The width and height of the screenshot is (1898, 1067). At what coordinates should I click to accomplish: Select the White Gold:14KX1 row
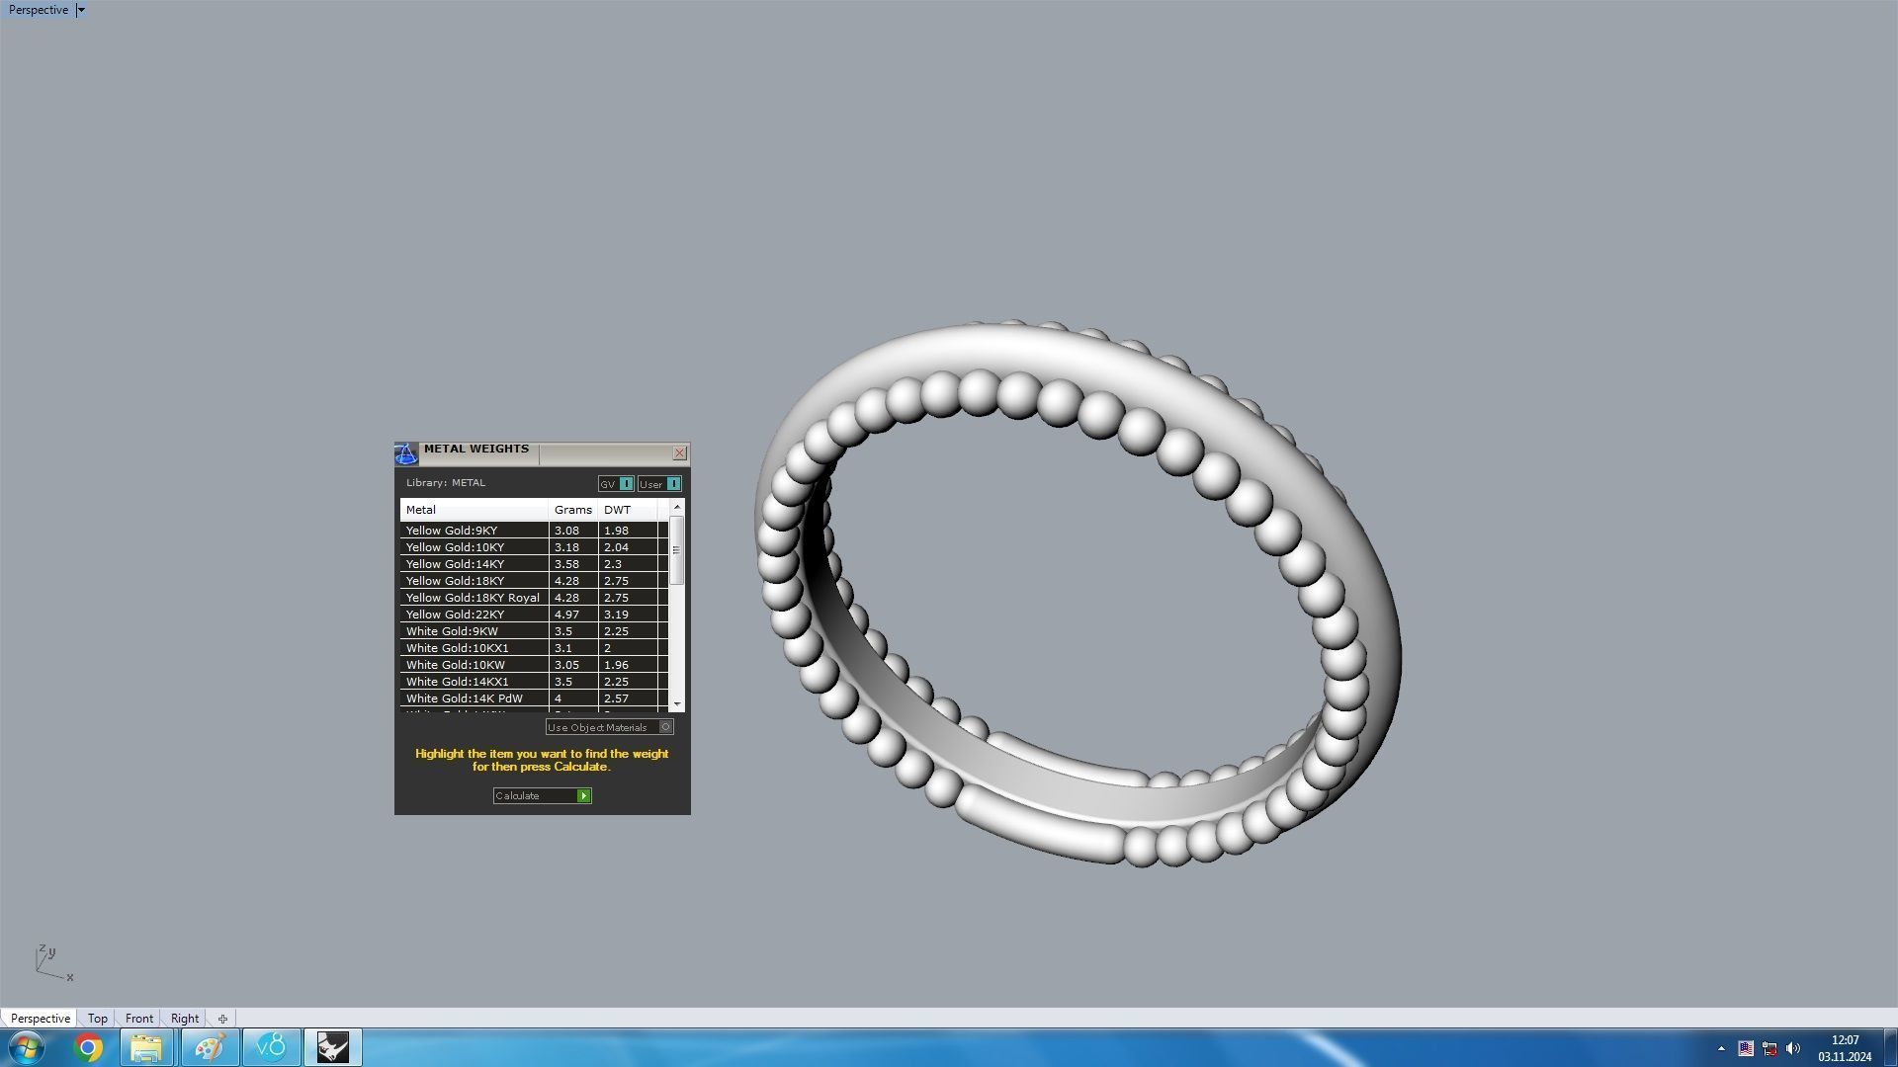[x=534, y=682]
